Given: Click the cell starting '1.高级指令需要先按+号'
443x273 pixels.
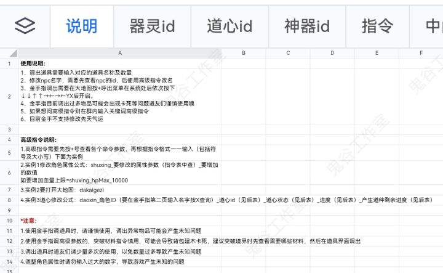Looking at the screenshot, I should pyautogui.click(x=120, y=153).
